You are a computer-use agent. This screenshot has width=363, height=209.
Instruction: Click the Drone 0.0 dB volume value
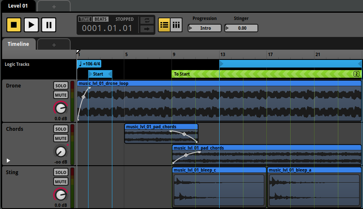(x=61, y=119)
